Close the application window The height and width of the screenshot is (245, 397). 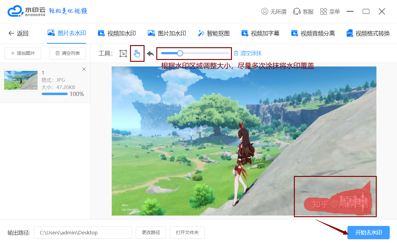point(382,12)
